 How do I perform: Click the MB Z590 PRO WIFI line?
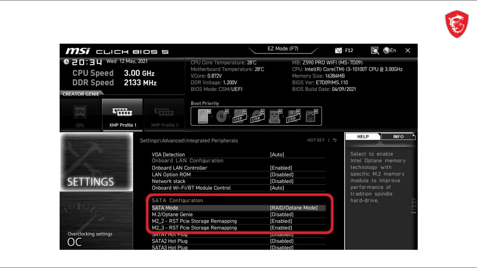[327, 63]
